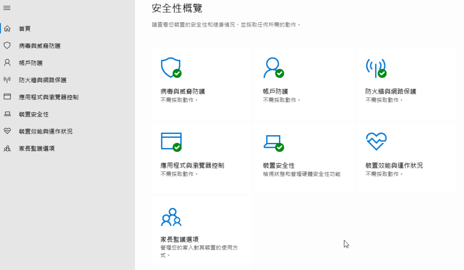Click large browser window icon on 應用程式與瀏覽器控制 tile
Image resolution: width=464 pixels, height=270 pixels.
tap(171, 142)
